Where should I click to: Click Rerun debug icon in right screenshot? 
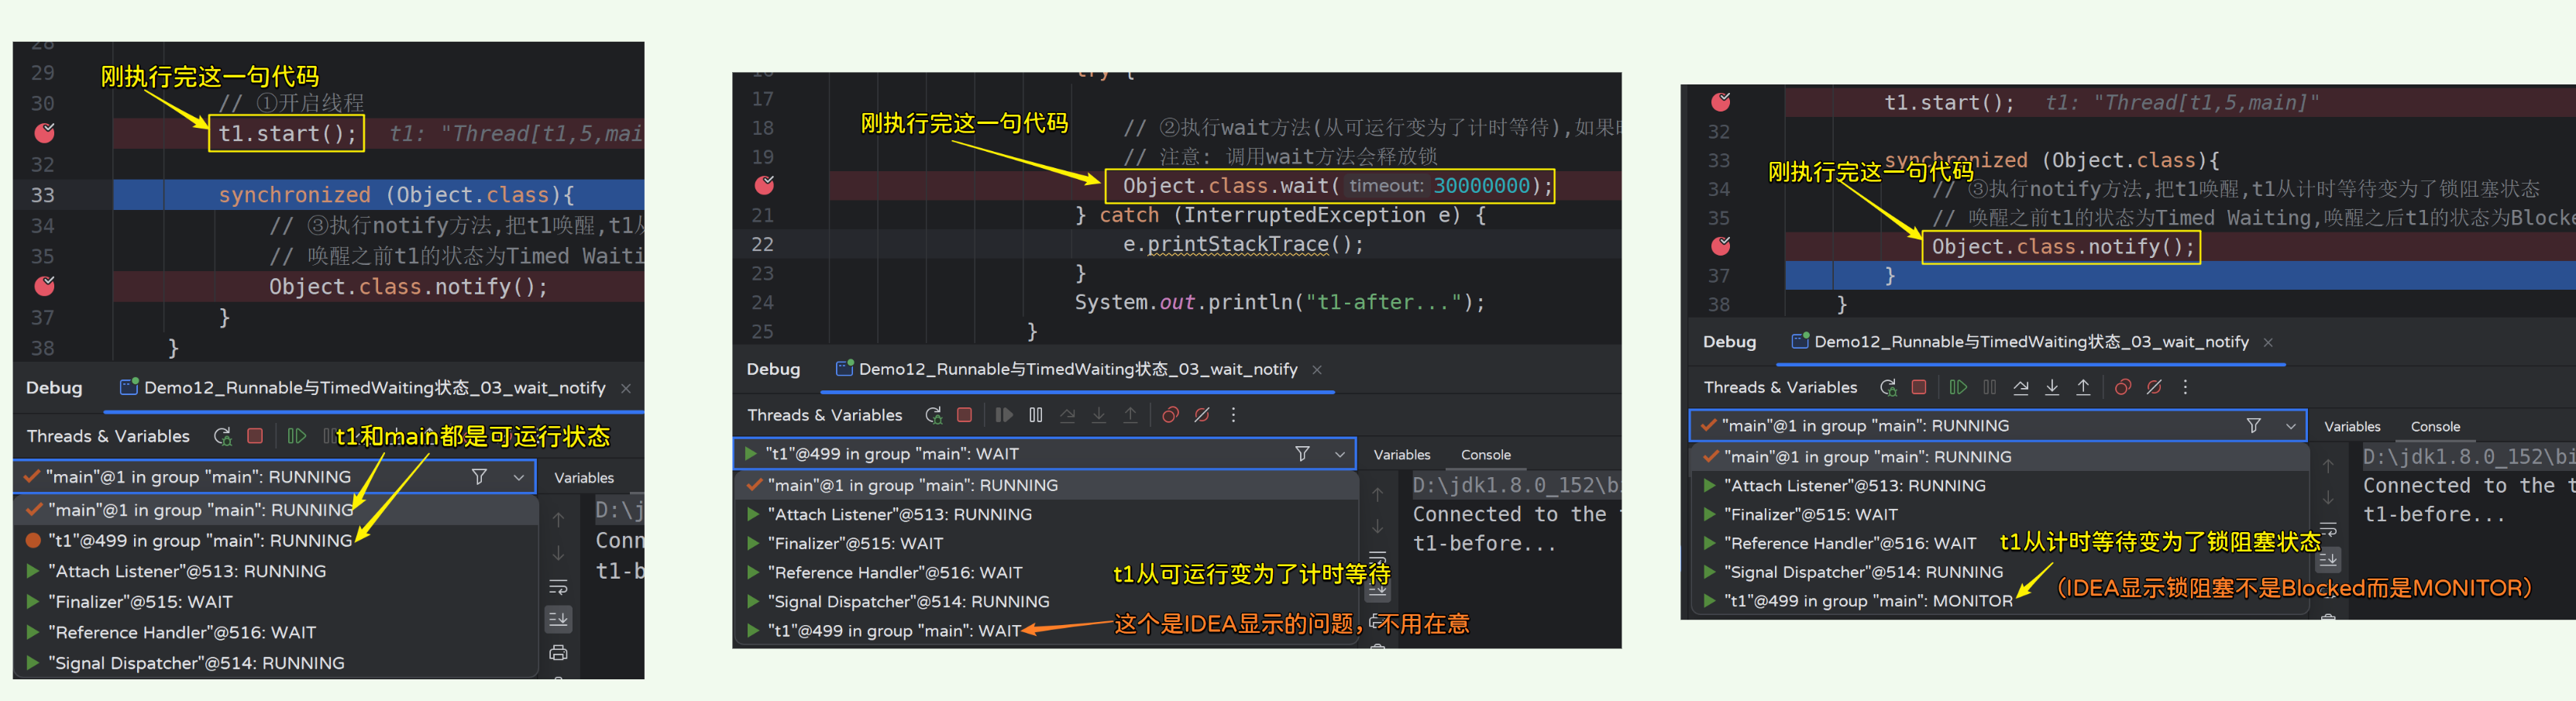tap(1888, 387)
